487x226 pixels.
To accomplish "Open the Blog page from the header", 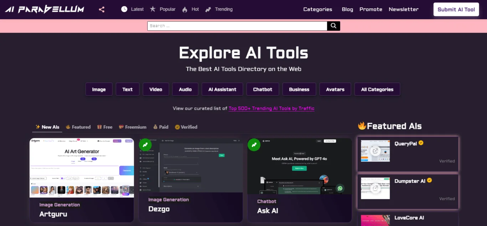I will point(347,10).
